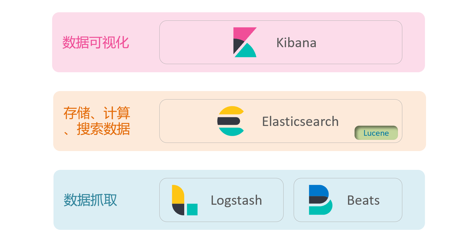Screen dimensions: 473x241
Task: Select the 存储、计算 heading line
Action: tap(97, 113)
